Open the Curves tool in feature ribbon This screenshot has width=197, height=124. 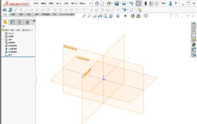pyautogui.click(x=131, y=10)
